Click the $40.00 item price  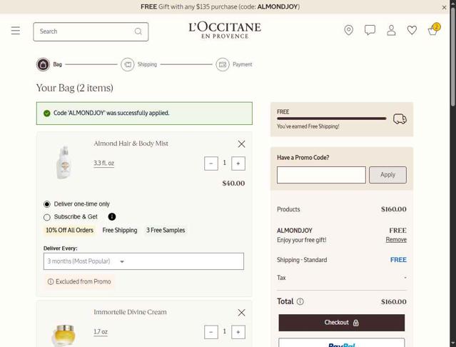pos(233,183)
